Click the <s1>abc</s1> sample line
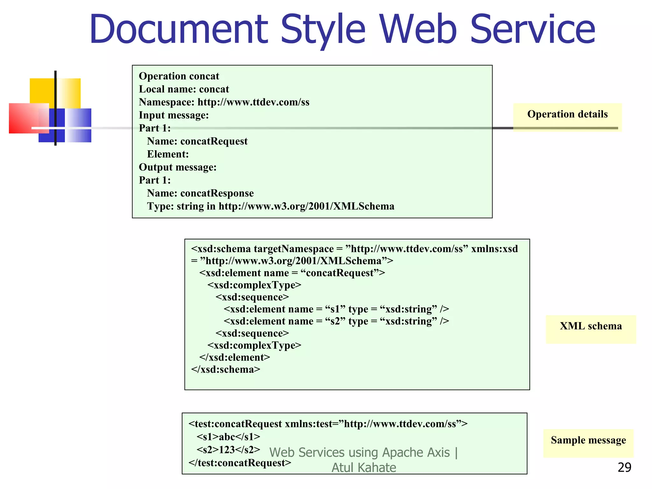Viewport: 652px width, 489px height. tap(228, 437)
